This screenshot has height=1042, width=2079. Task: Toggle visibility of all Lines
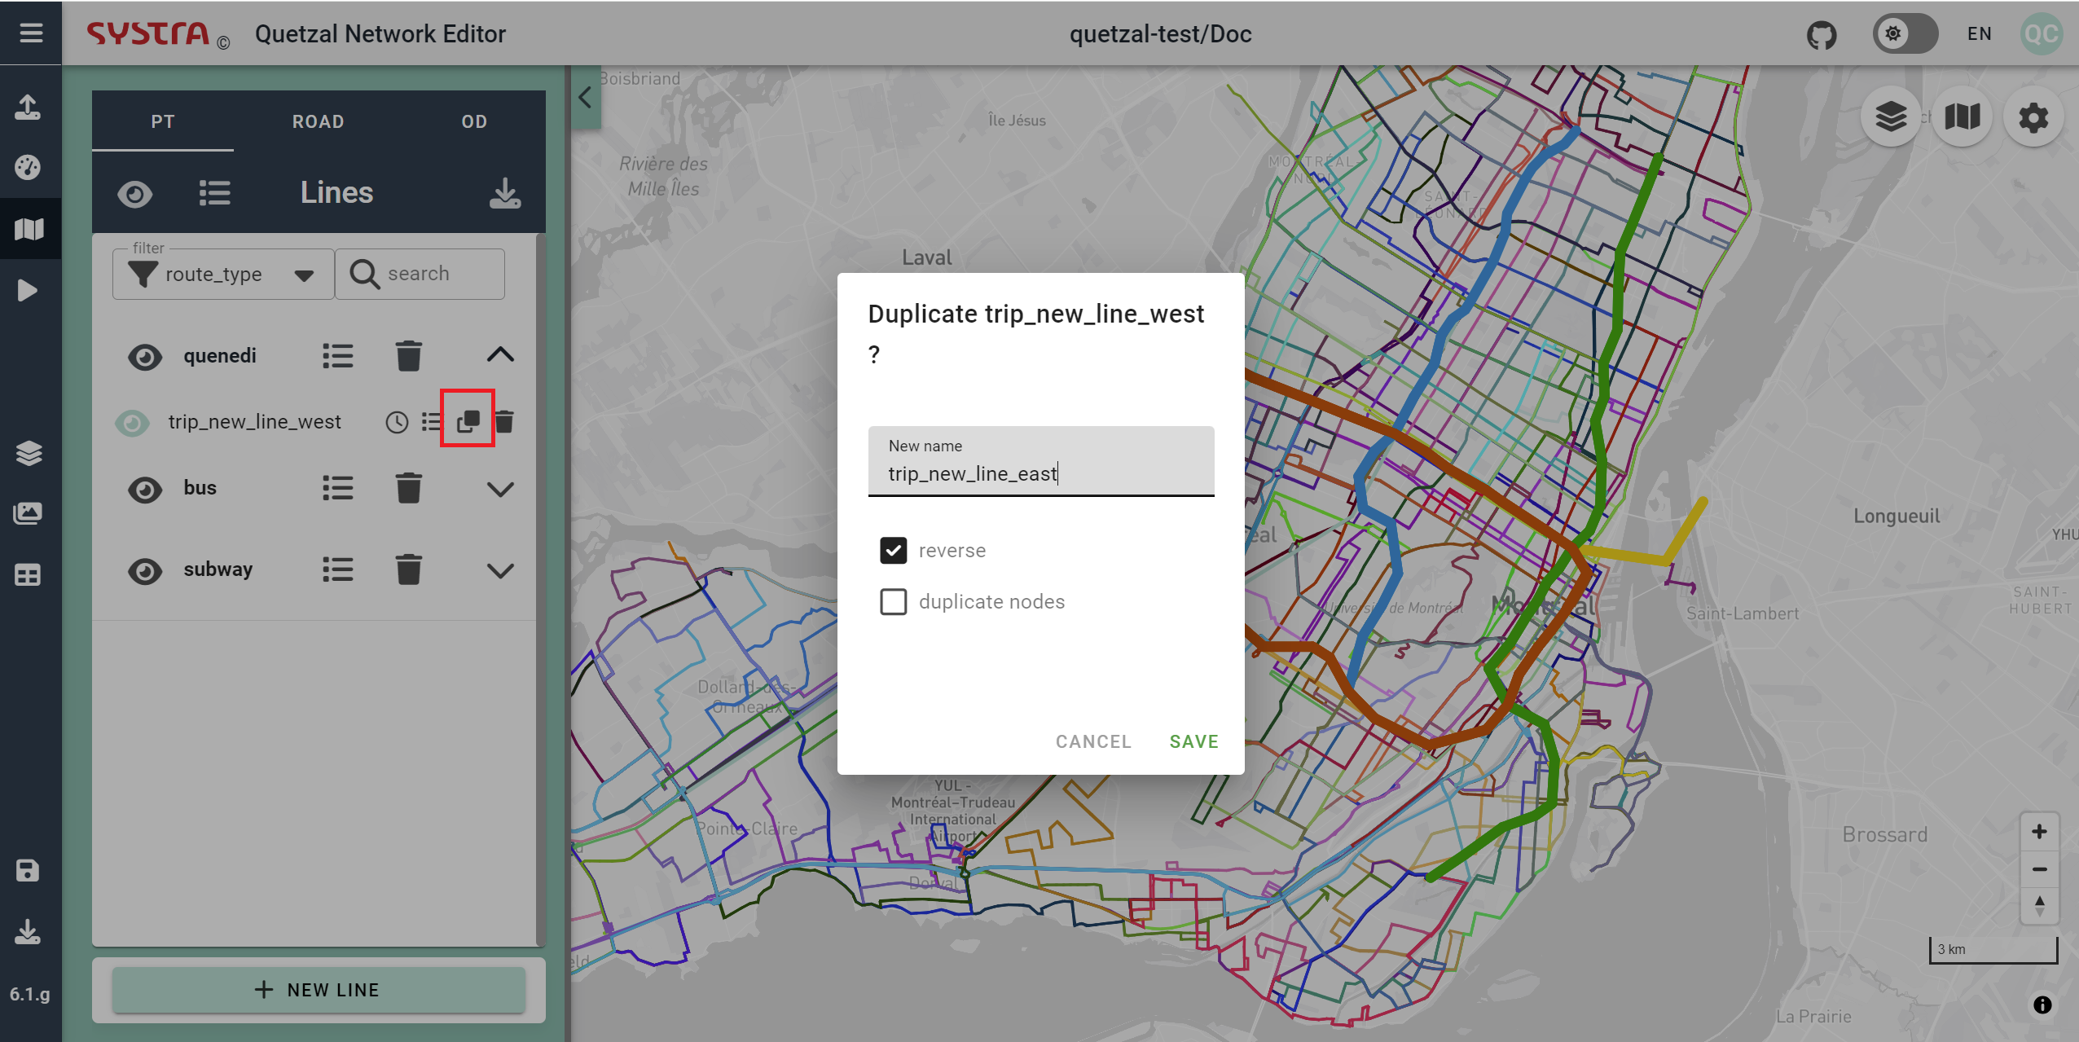[x=135, y=194]
